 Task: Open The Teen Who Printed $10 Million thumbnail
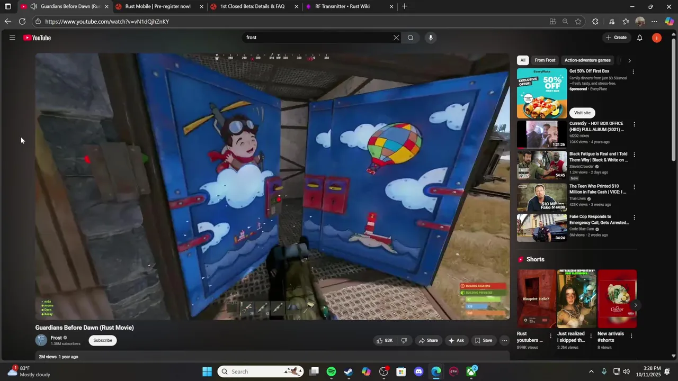[x=542, y=197]
